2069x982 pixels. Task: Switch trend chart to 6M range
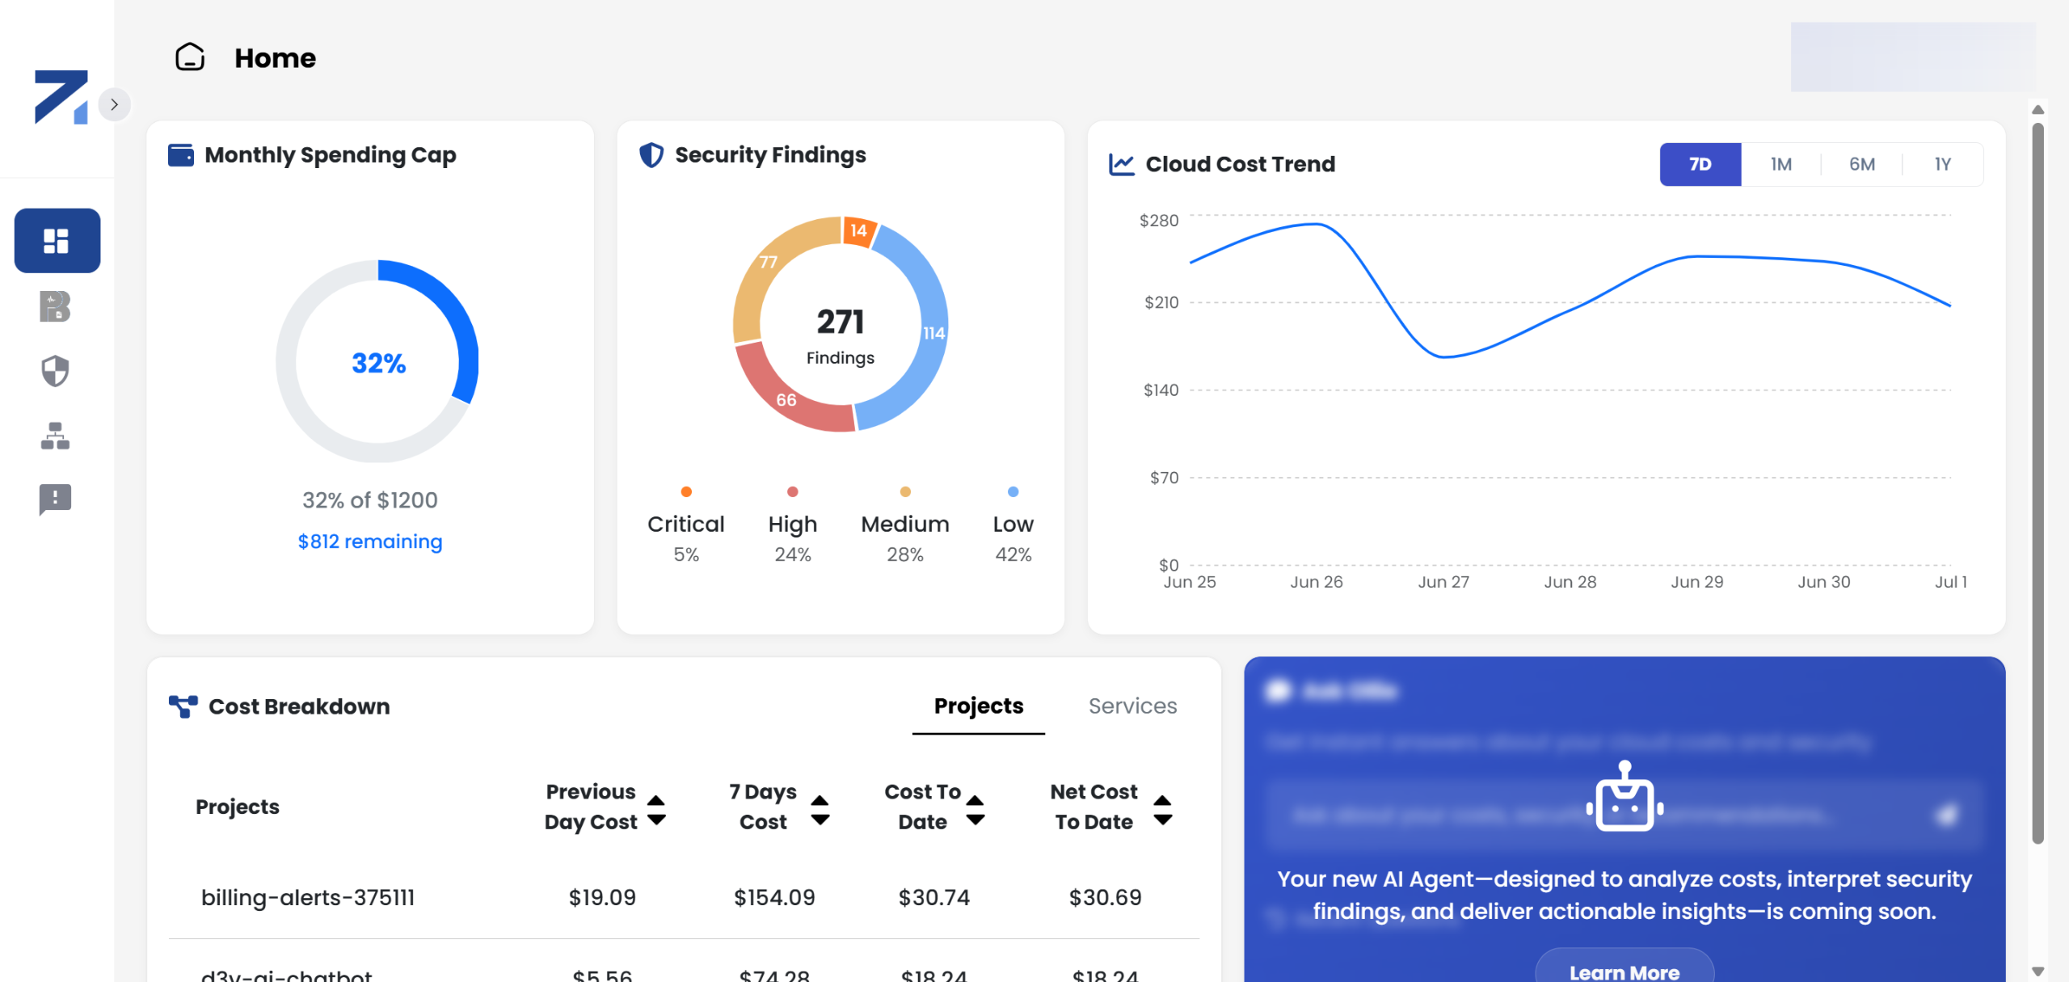[x=1861, y=164]
